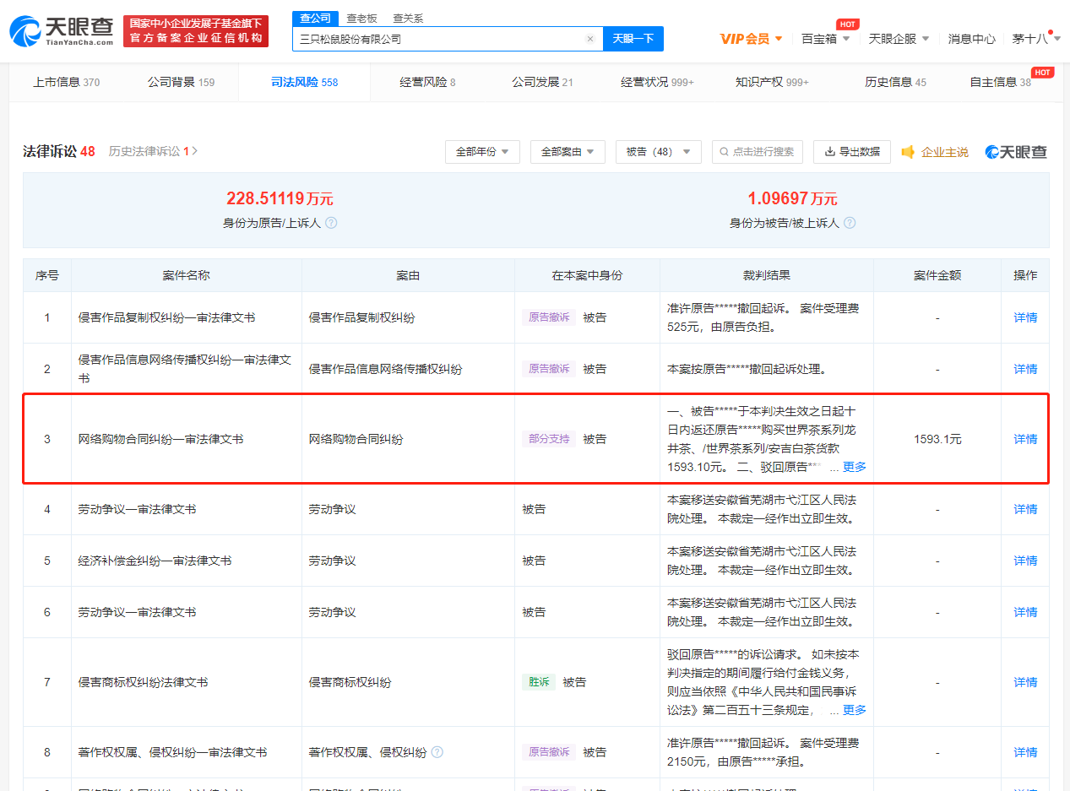This screenshot has height=791, width=1070.
Task: Open 详情 for case row 2
Action: tap(1025, 369)
